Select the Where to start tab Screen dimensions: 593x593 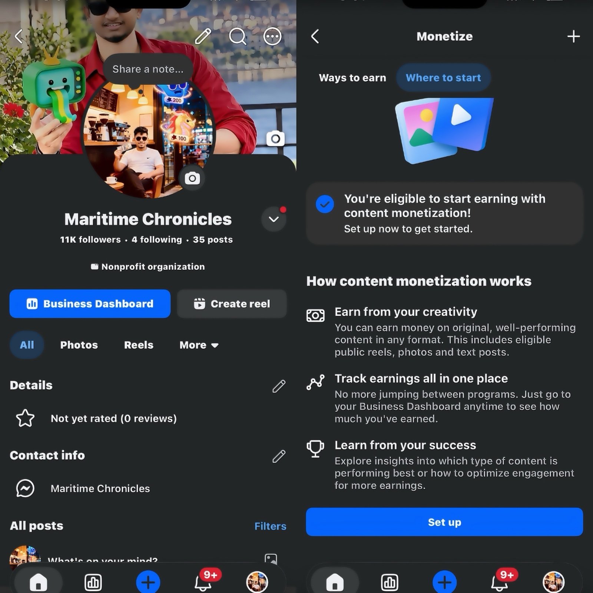click(443, 78)
